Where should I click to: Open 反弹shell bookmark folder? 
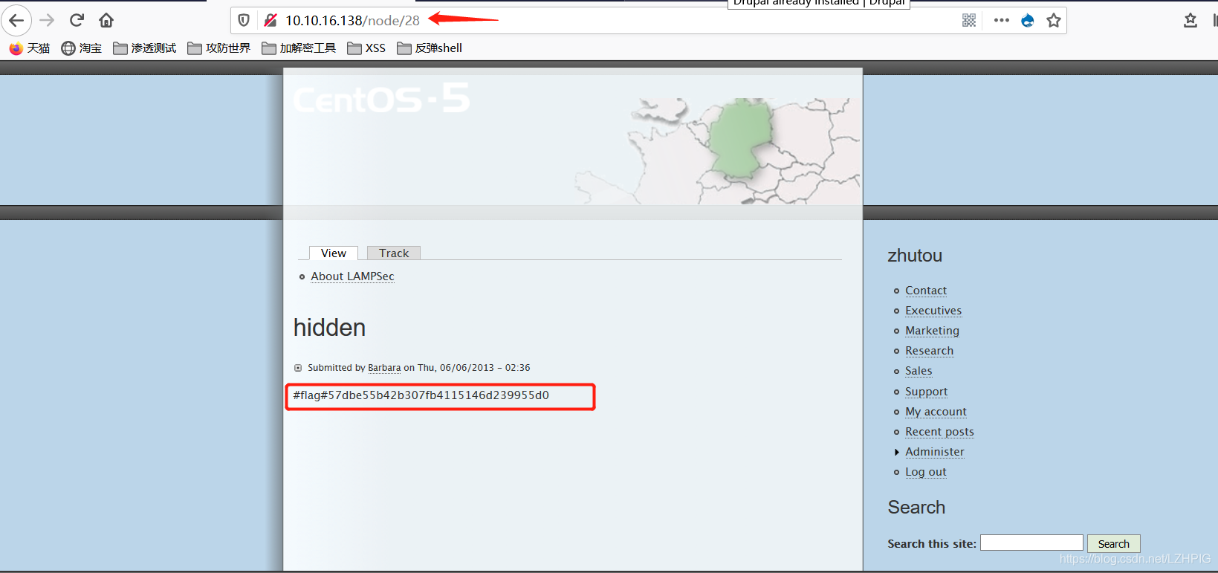point(430,48)
